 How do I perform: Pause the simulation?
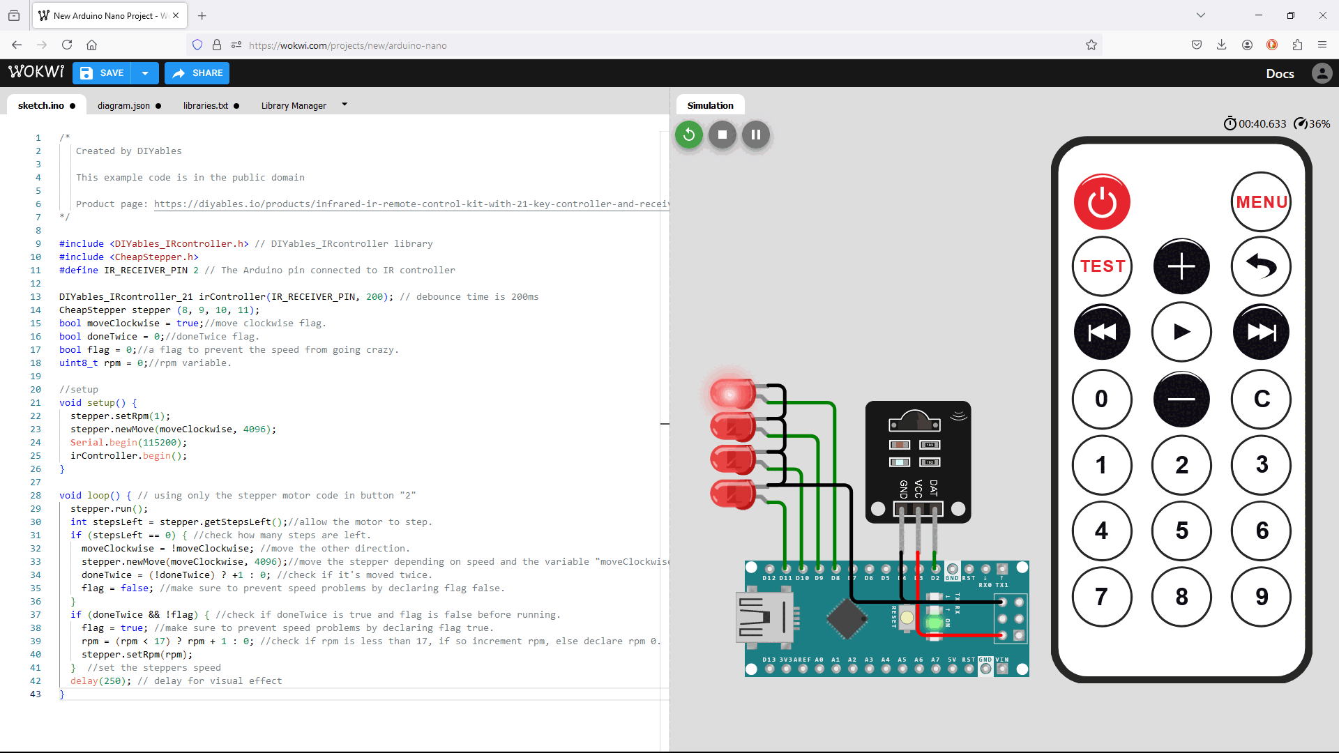755,135
